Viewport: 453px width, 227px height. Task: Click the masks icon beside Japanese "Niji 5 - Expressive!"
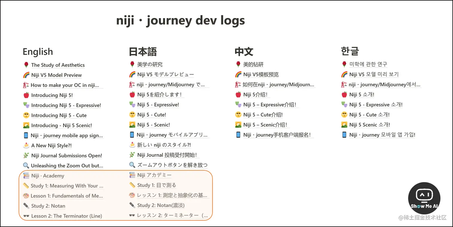click(x=132, y=105)
